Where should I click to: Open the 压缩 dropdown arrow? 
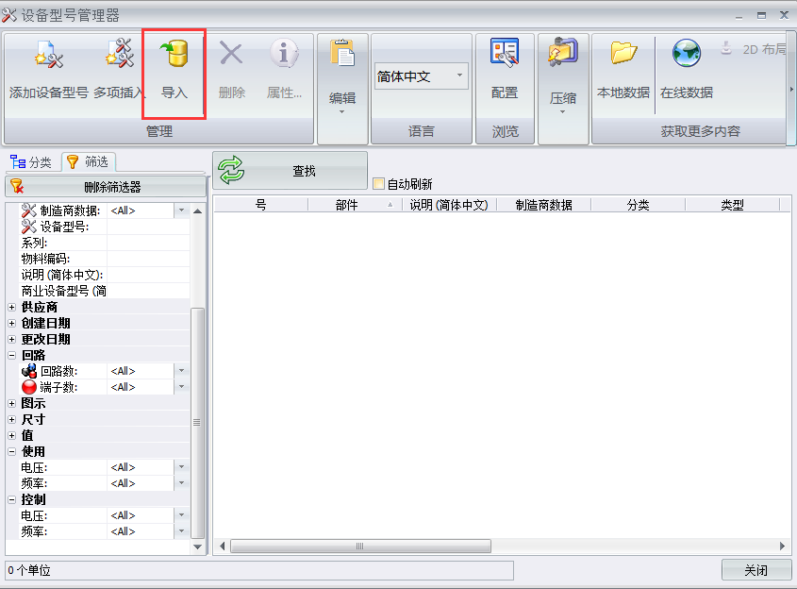pos(562,112)
